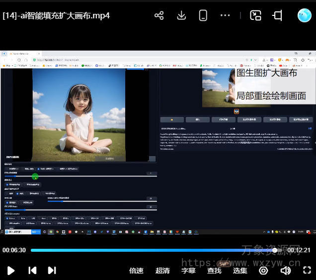Open the three-dot more options menu
The width and height of the screenshot is (316, 280).
coord(225,15)
